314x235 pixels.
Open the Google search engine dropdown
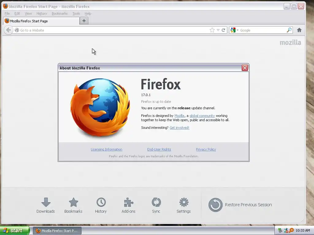[235, 30]
